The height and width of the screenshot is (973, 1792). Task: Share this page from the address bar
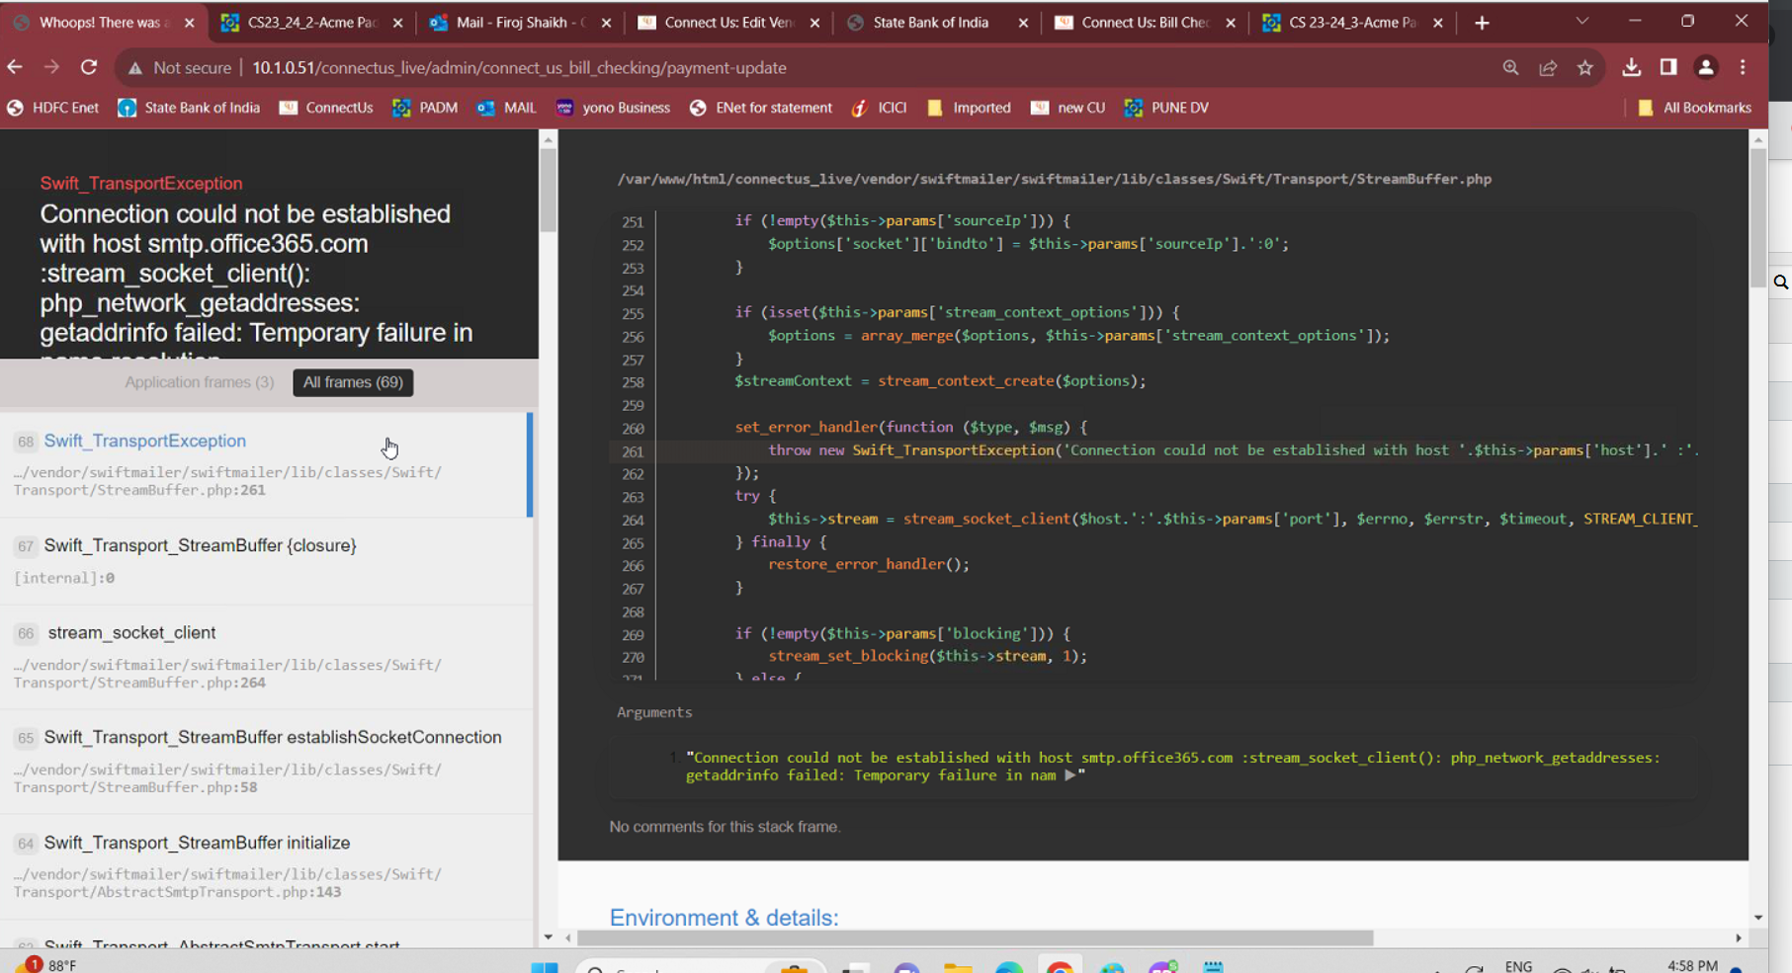(x=1548, y=67)
